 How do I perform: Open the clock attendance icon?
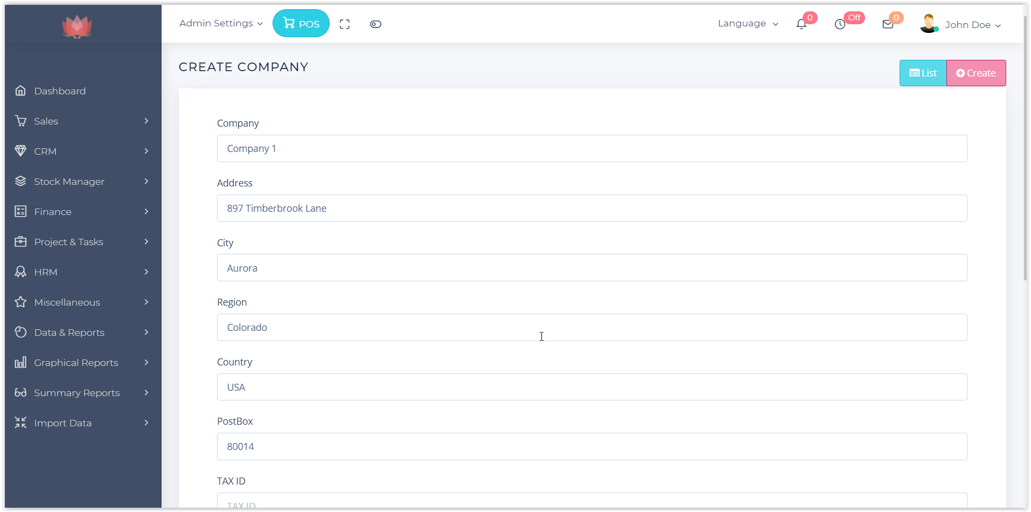tap(840, 24)
